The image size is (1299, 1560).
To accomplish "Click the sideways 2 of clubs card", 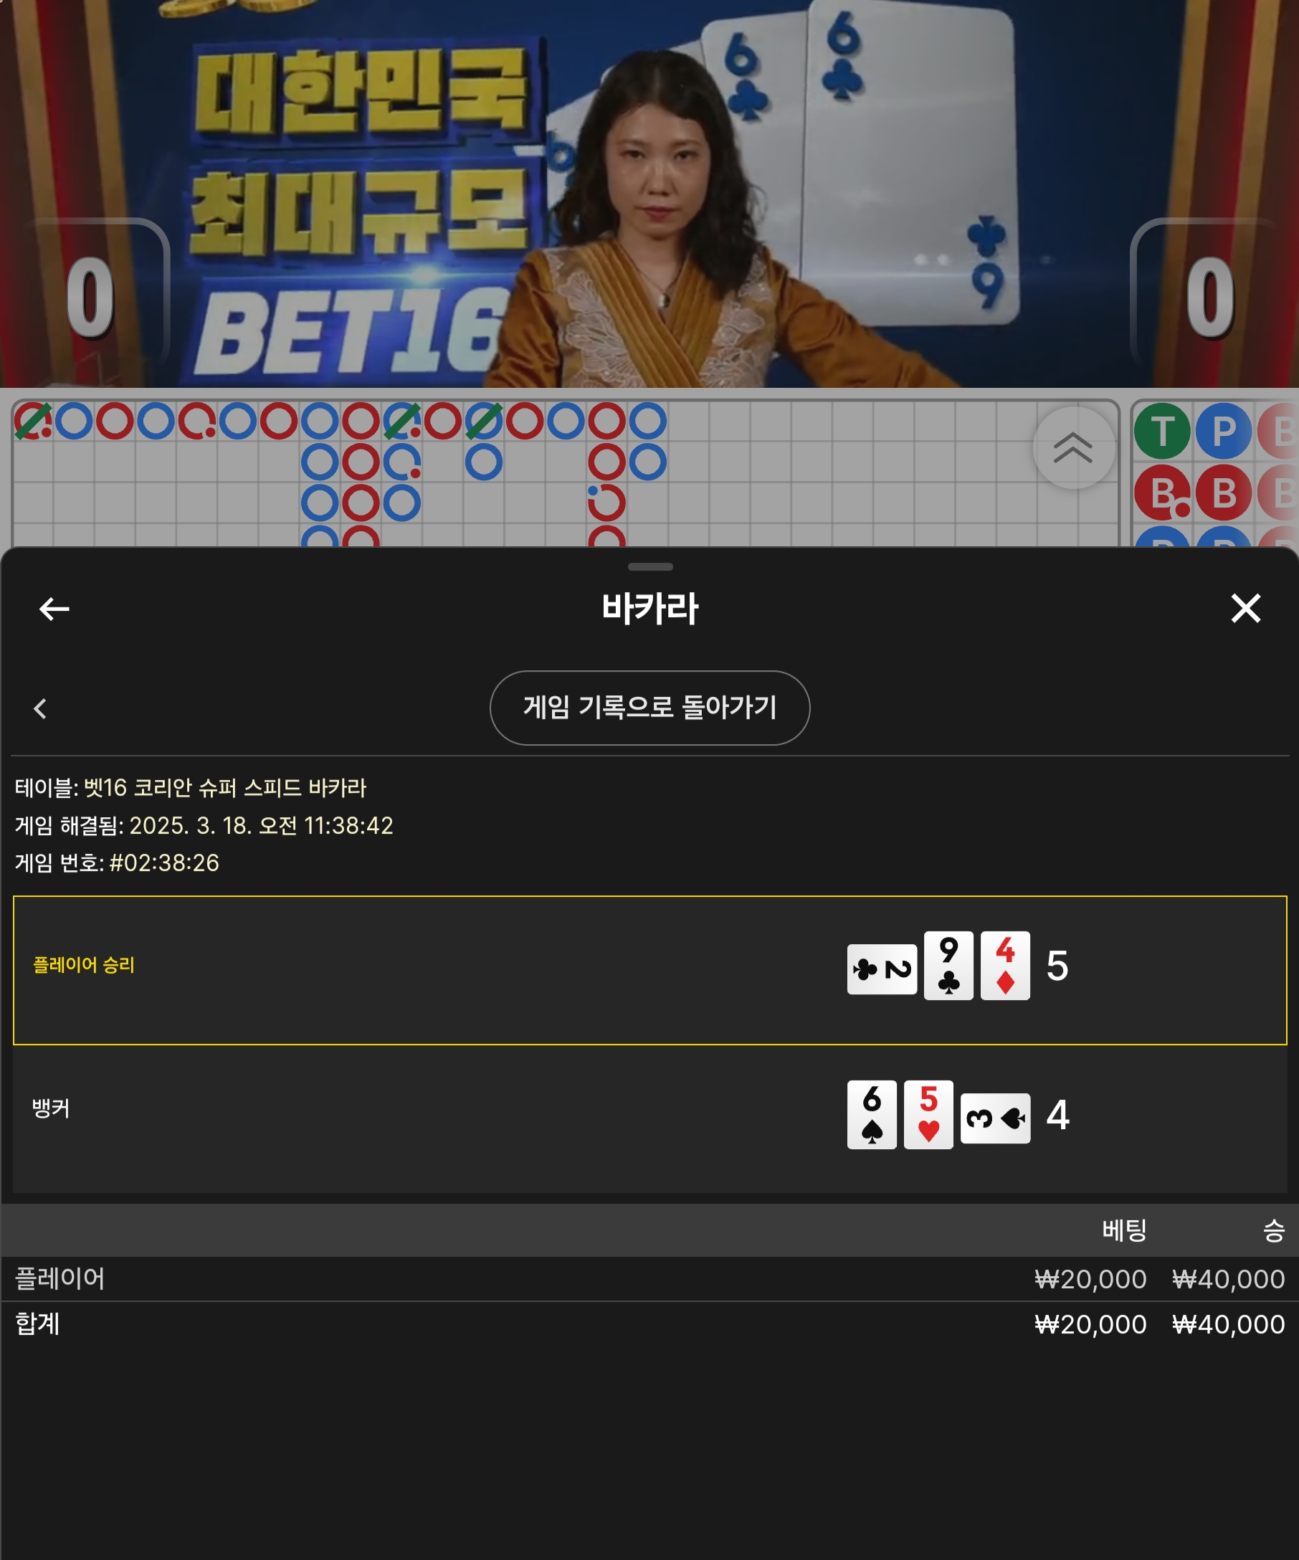I will (x=882, y=969).
